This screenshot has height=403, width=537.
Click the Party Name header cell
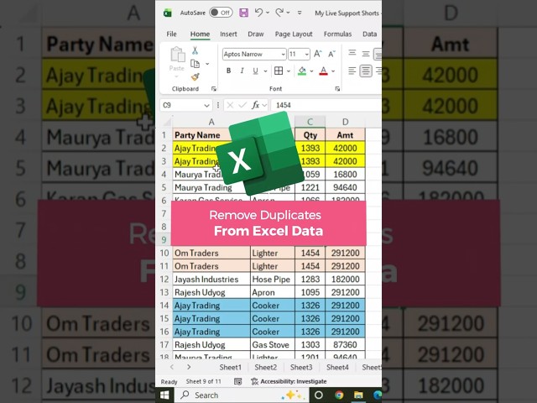pos(211,135)
